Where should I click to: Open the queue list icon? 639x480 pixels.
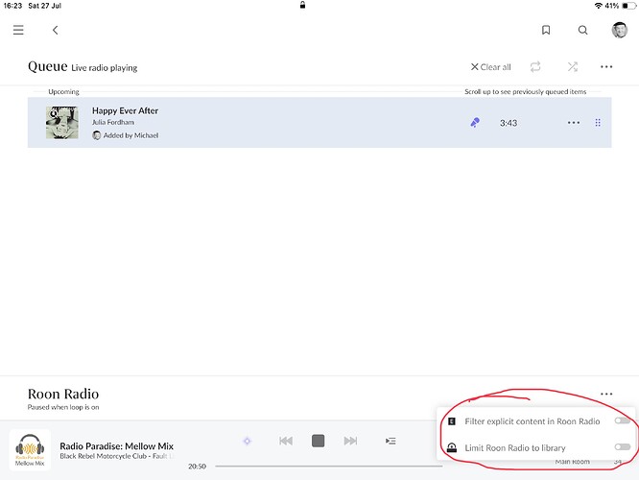pos(390,441)
